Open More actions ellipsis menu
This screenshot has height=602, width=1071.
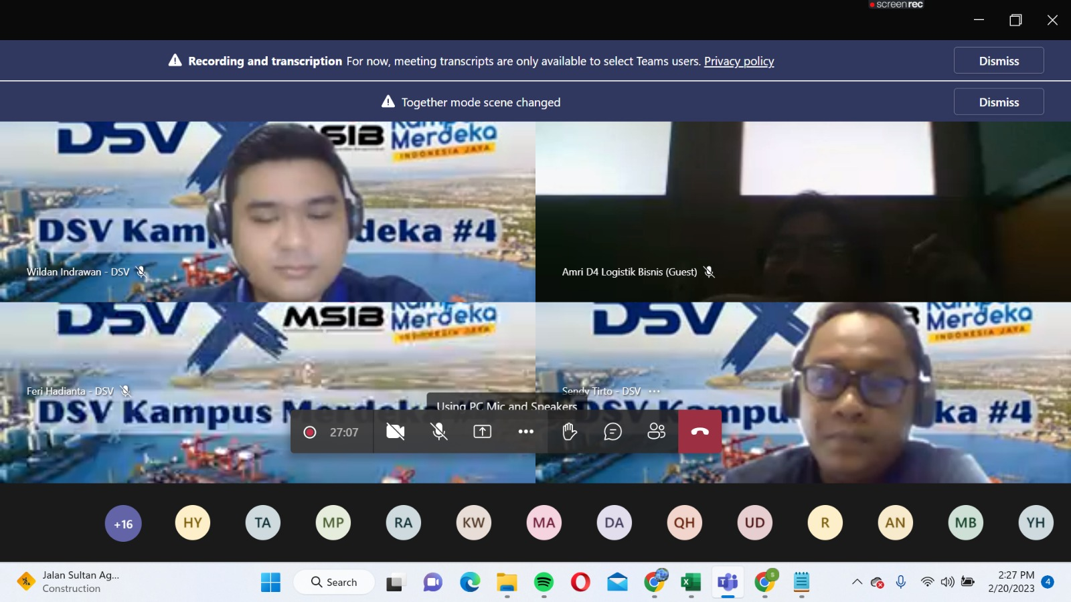point(526,432)
